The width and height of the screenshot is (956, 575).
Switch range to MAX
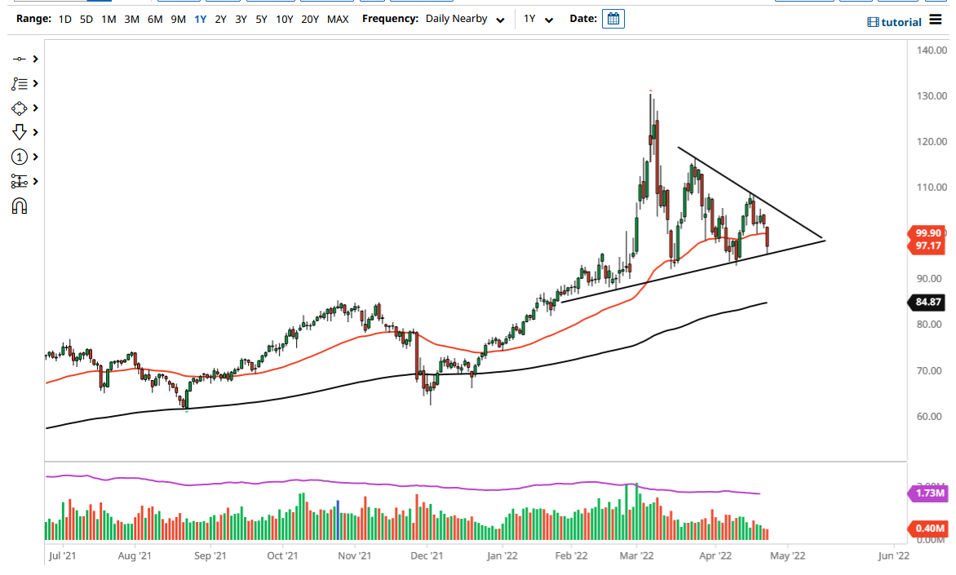pyautogui.click(x=338, y=18)
